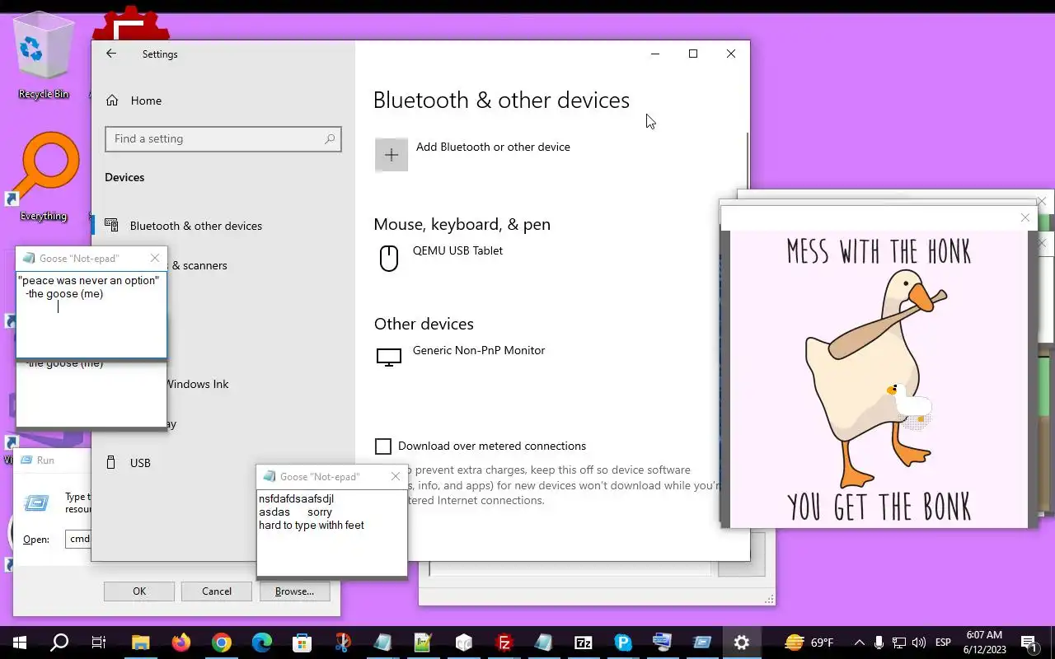This screenshot has height=659, width=1055.
Task: Open 7-Zip from the taskbar
Action: tap(584, 643)
